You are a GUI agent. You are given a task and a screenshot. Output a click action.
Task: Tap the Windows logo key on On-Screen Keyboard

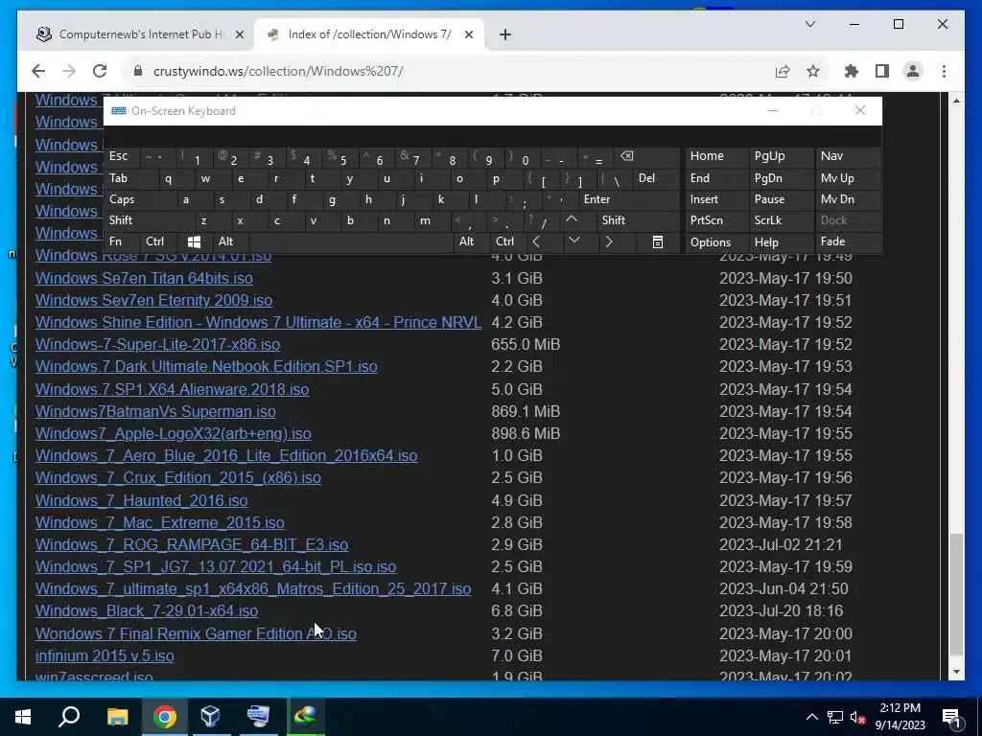(x=194, y=241)
